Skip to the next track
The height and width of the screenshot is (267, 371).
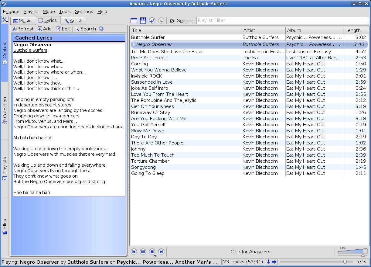pos(161,251)
